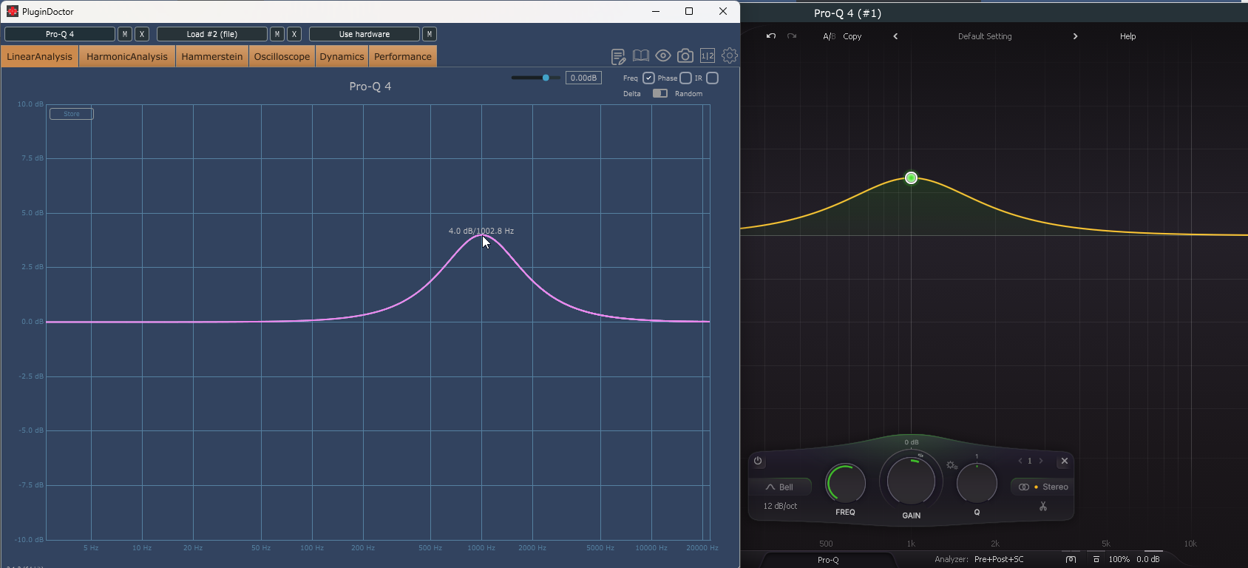Switch to the HarmonicAnalysis tab

click(x=127, y=57)
